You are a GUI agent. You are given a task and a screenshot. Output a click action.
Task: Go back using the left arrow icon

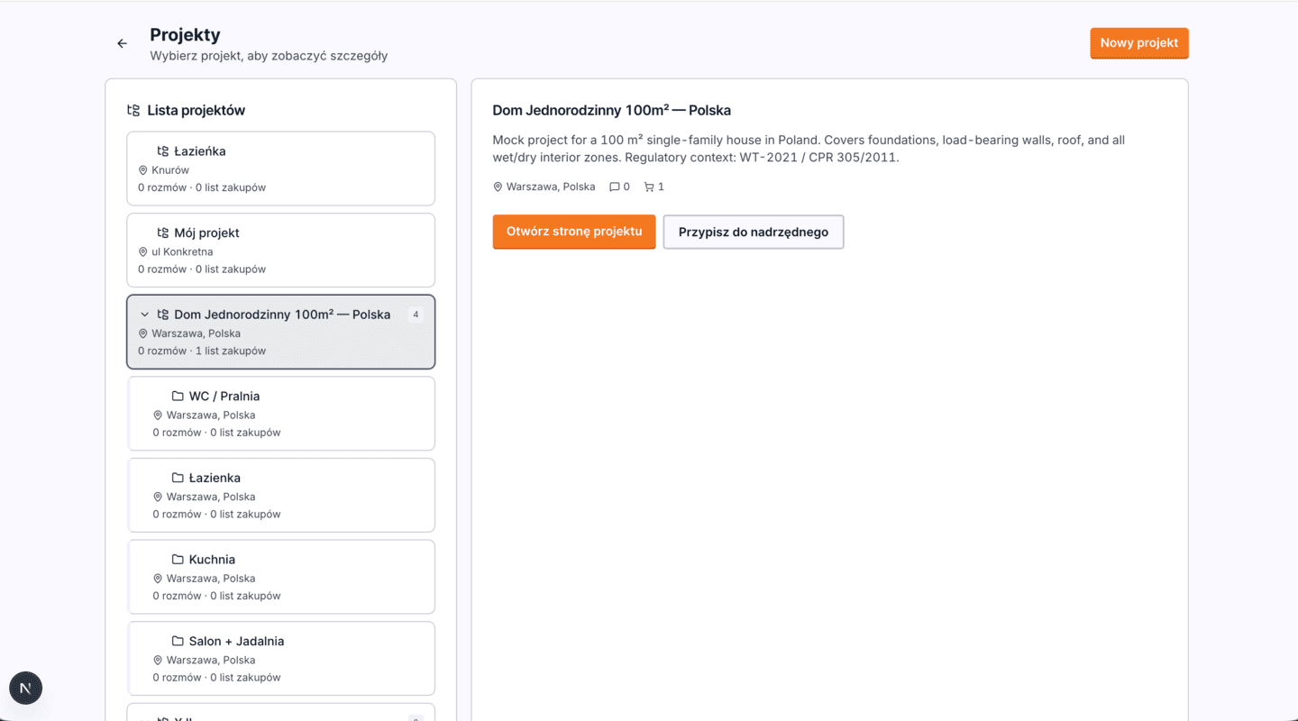click(123, 43)
